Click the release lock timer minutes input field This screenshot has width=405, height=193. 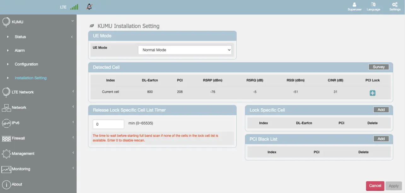pyautogui.click(x=108, y=124)
